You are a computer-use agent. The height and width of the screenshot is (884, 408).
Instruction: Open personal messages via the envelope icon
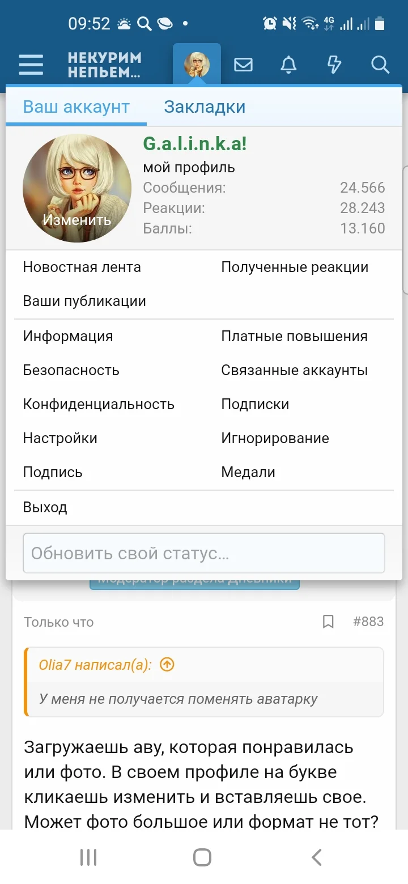point(243,64)
